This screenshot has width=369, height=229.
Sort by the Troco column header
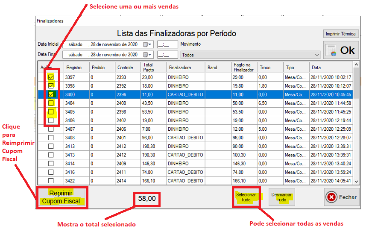coord(270,68)
